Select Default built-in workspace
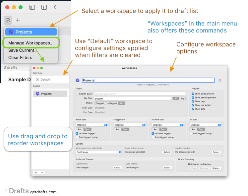This screenshot has width=248, height=196. [50, 80]
